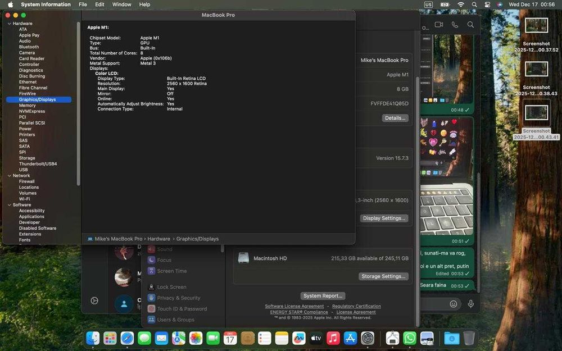The width and height of the screenshot is (562, 351).
Task: Open the File menu
Action: pyautogui.click(x=83, y=4)
